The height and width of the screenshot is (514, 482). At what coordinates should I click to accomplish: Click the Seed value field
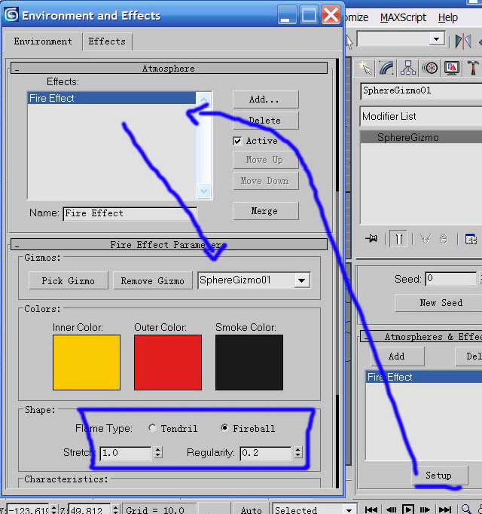point(451,279)
